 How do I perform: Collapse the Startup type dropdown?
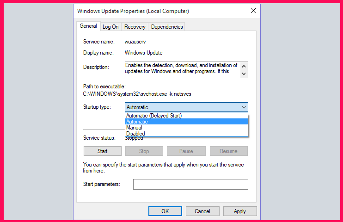(x=244, y=107)
